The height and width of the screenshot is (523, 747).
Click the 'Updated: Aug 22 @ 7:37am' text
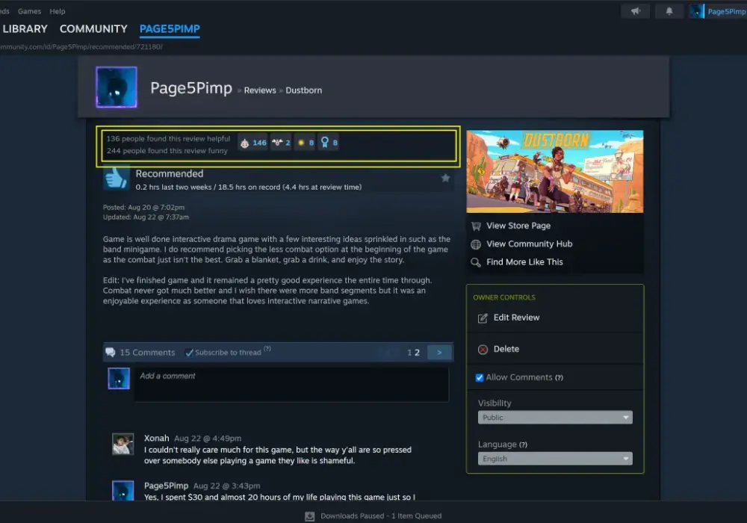(x=146, y=217)
